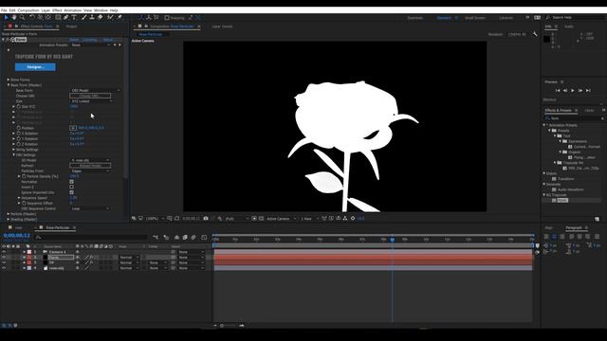Click the current time indicator in the timeline
Screen dimensions: 607x341
point(392,240)
